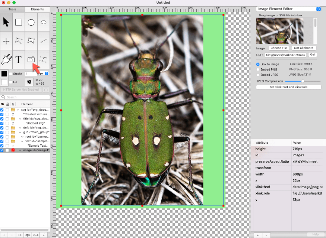
Task: Collapse the image1 element node
Action: [20, 150]
